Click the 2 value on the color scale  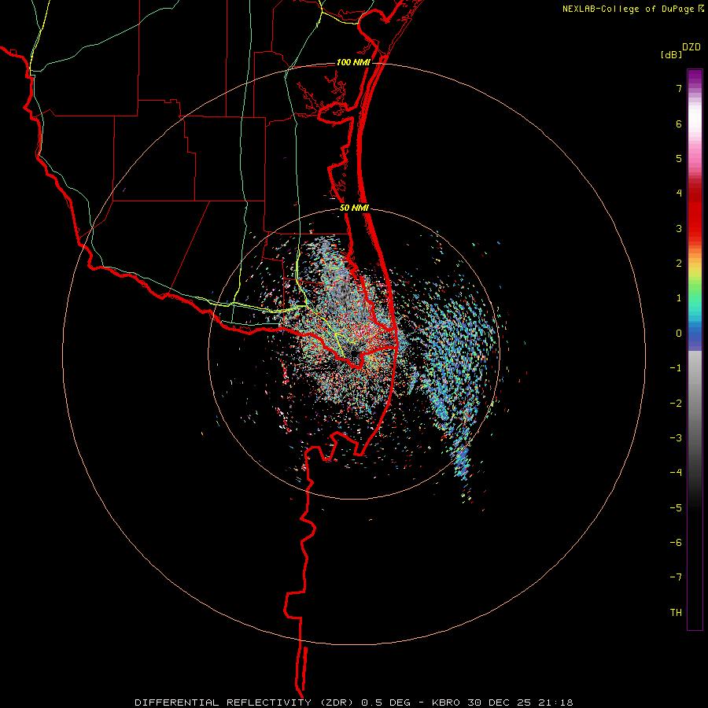(679, 264)
